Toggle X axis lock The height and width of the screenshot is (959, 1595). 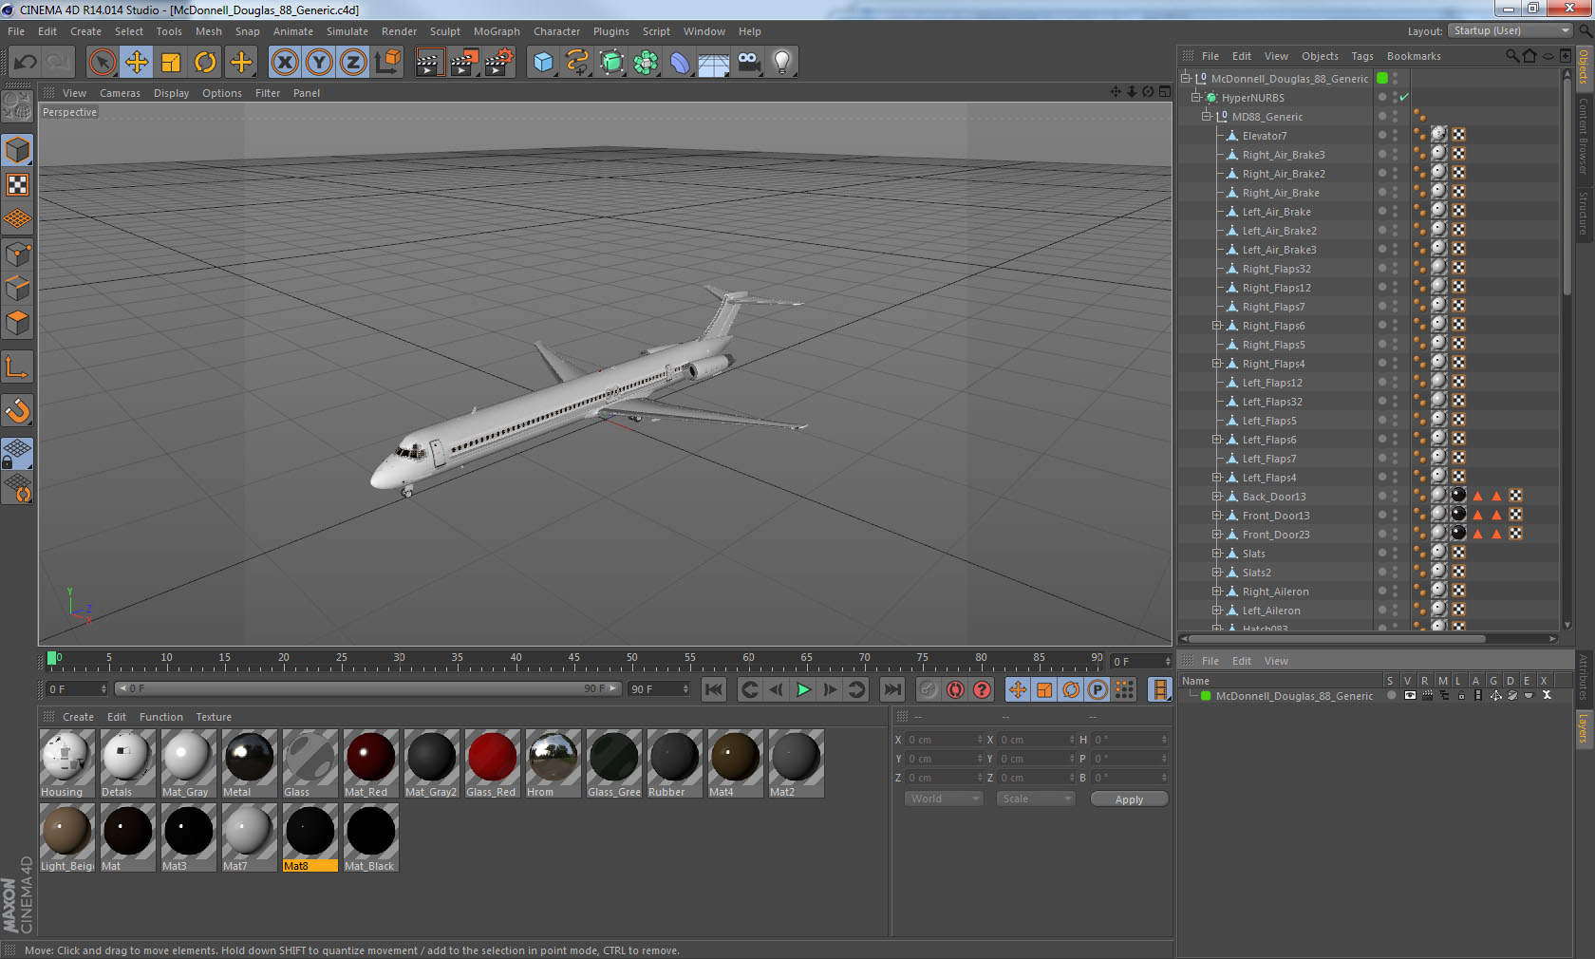point(285,63)
